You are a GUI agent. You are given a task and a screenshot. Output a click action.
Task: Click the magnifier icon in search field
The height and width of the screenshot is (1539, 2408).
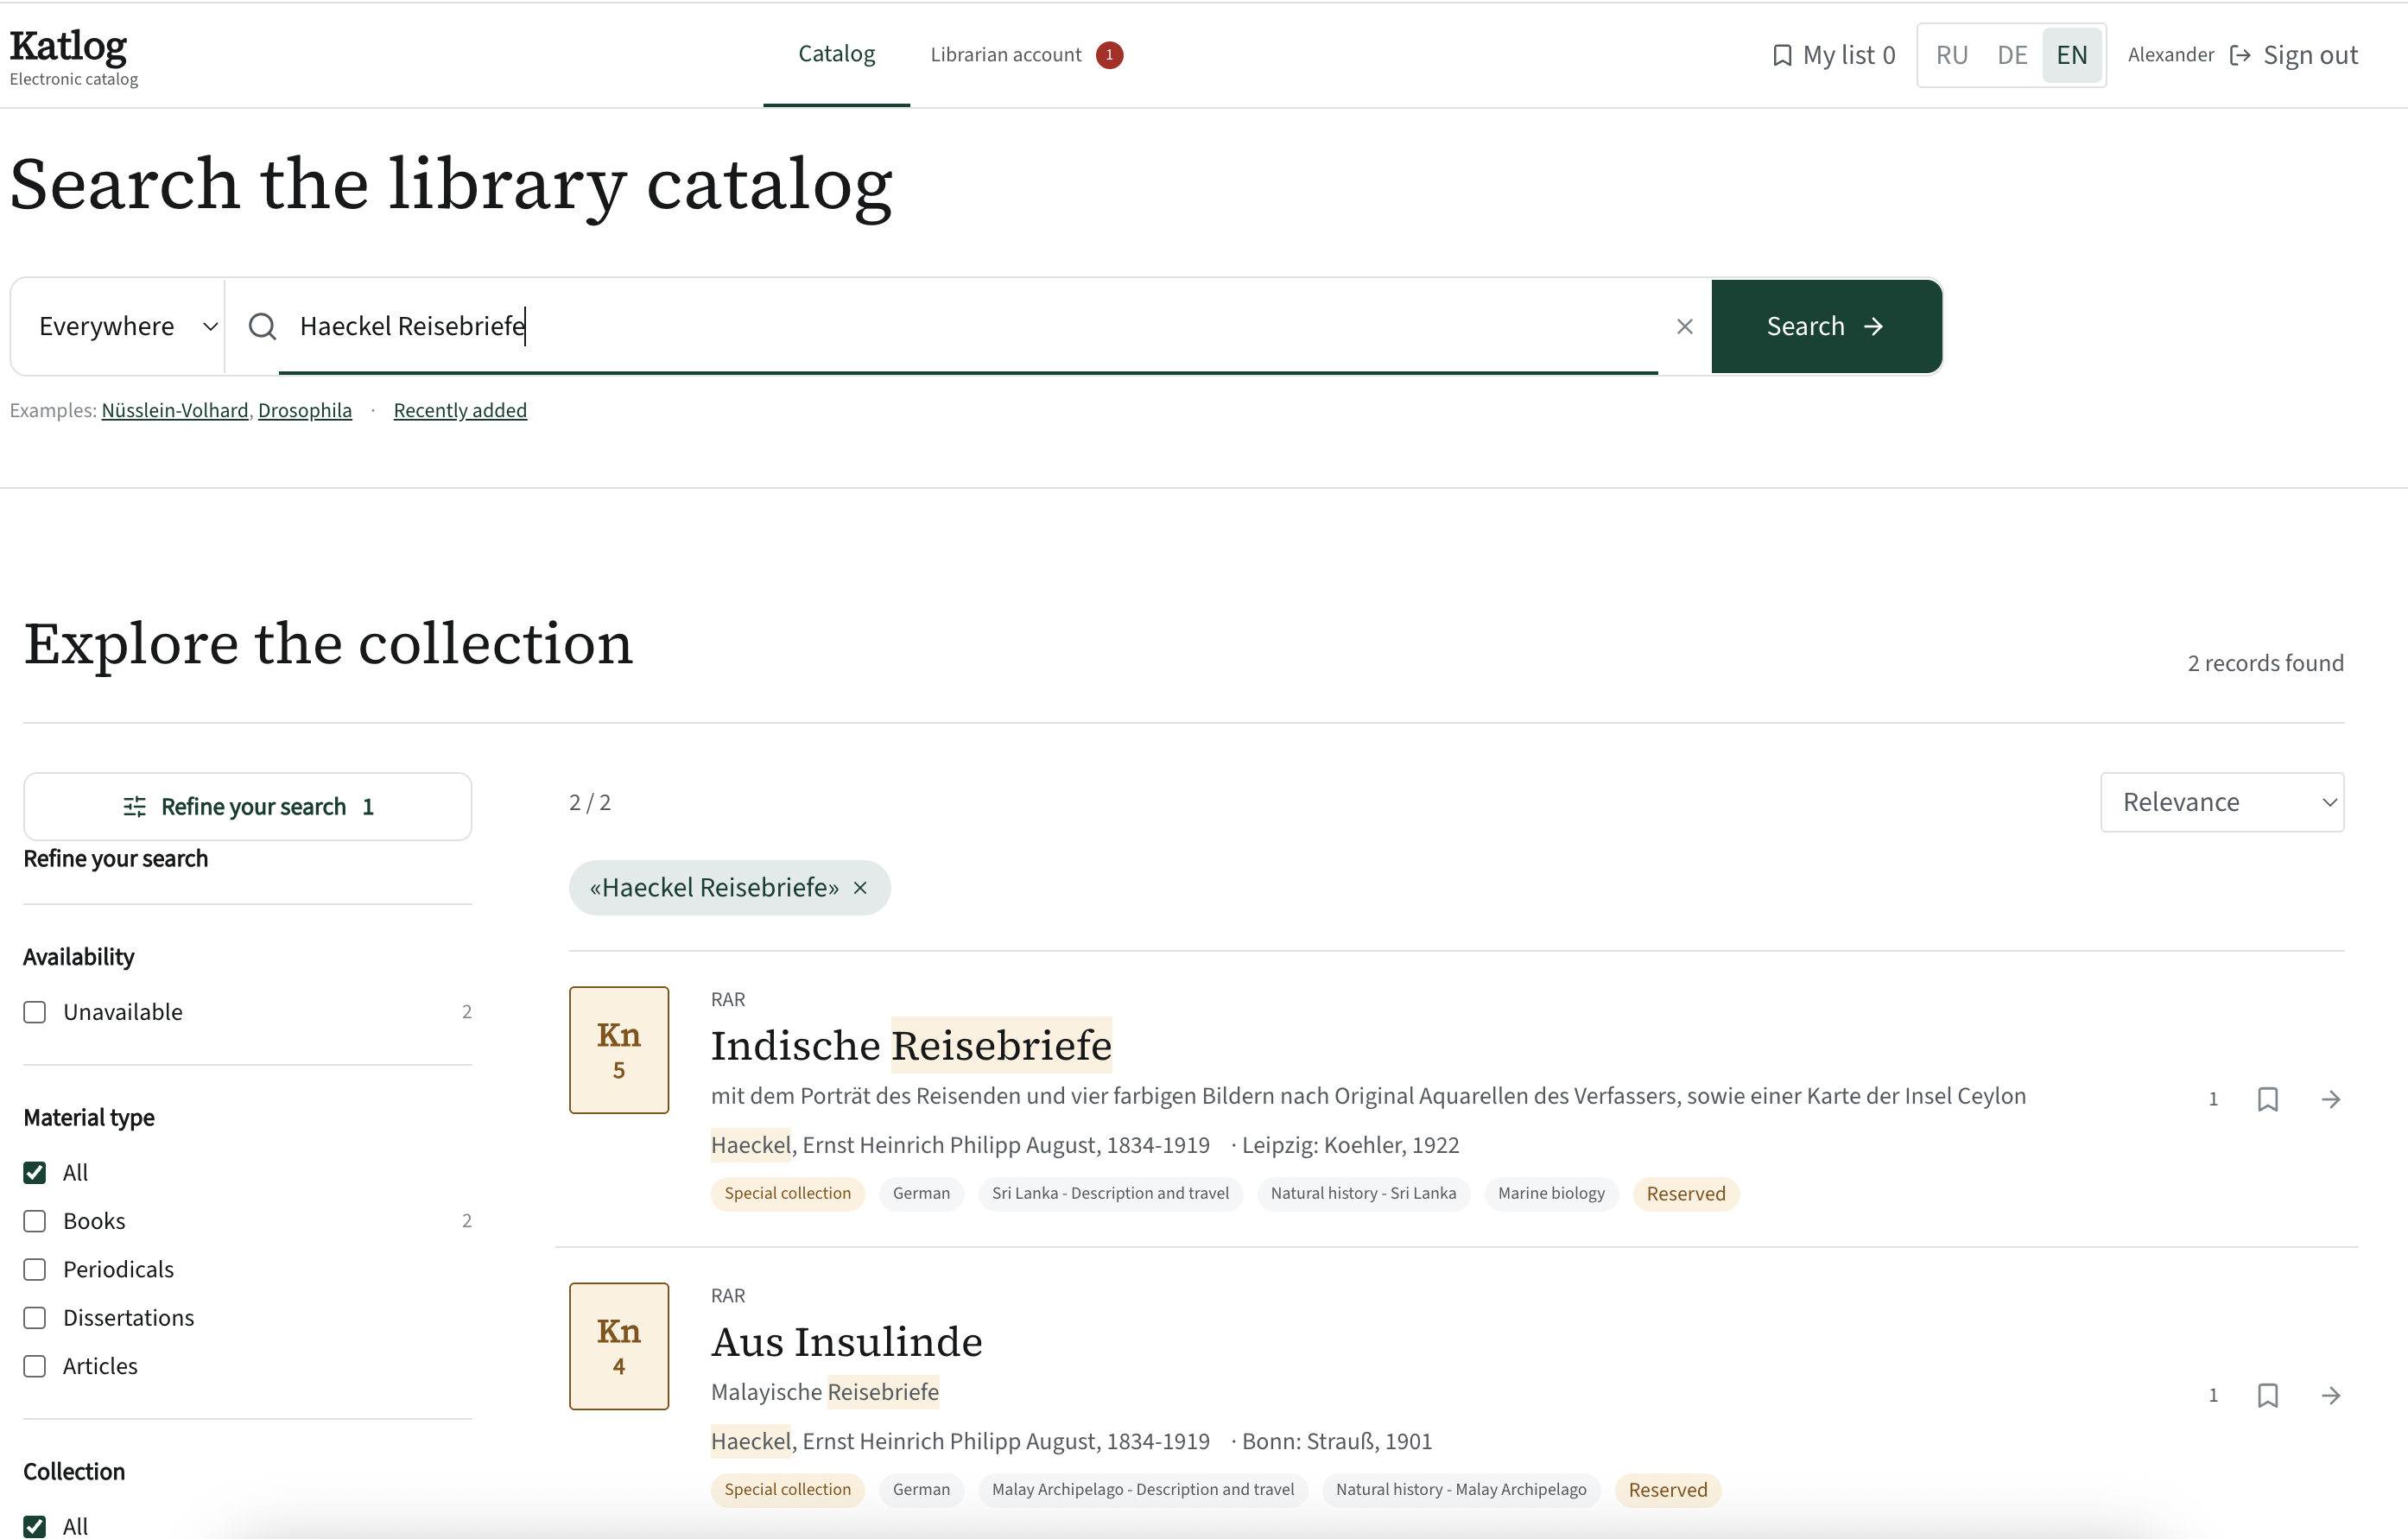(x=262, y=326)
